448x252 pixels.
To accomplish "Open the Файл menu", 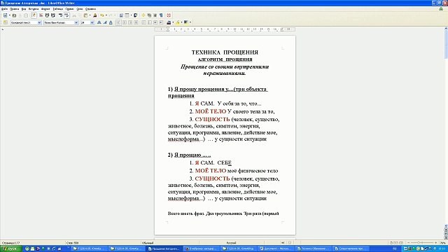I will click(5, 9).
